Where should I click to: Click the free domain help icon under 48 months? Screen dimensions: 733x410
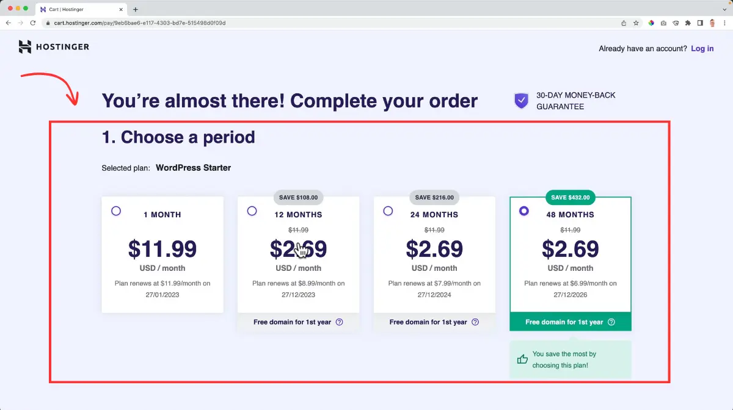pyautogui.click(x=611, y=322)
